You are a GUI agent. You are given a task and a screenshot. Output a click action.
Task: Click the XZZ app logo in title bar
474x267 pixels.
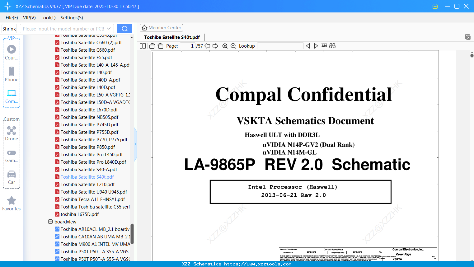pos(7,6)
